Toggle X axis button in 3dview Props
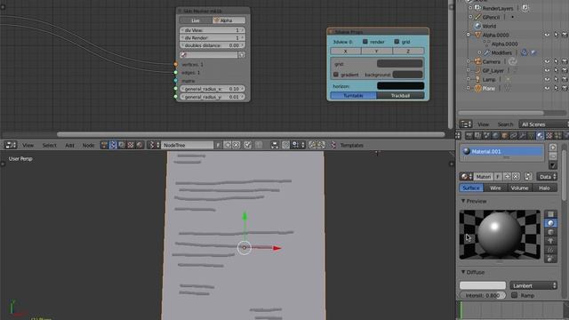Viewport: 569px width, 320px height. (x=346, y=52)
